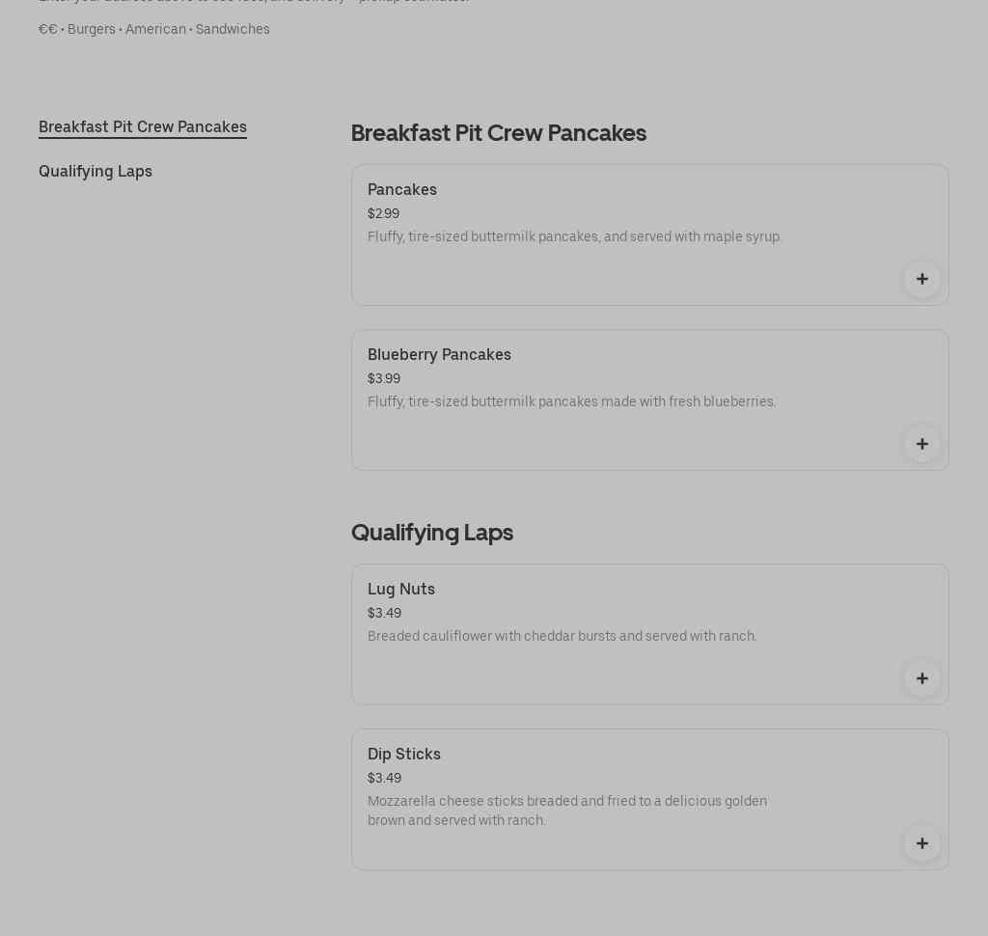The width and height of the screenshot is (988, 936).
Task: Click the Dip Sticks item name
Action: click(404, 754)
